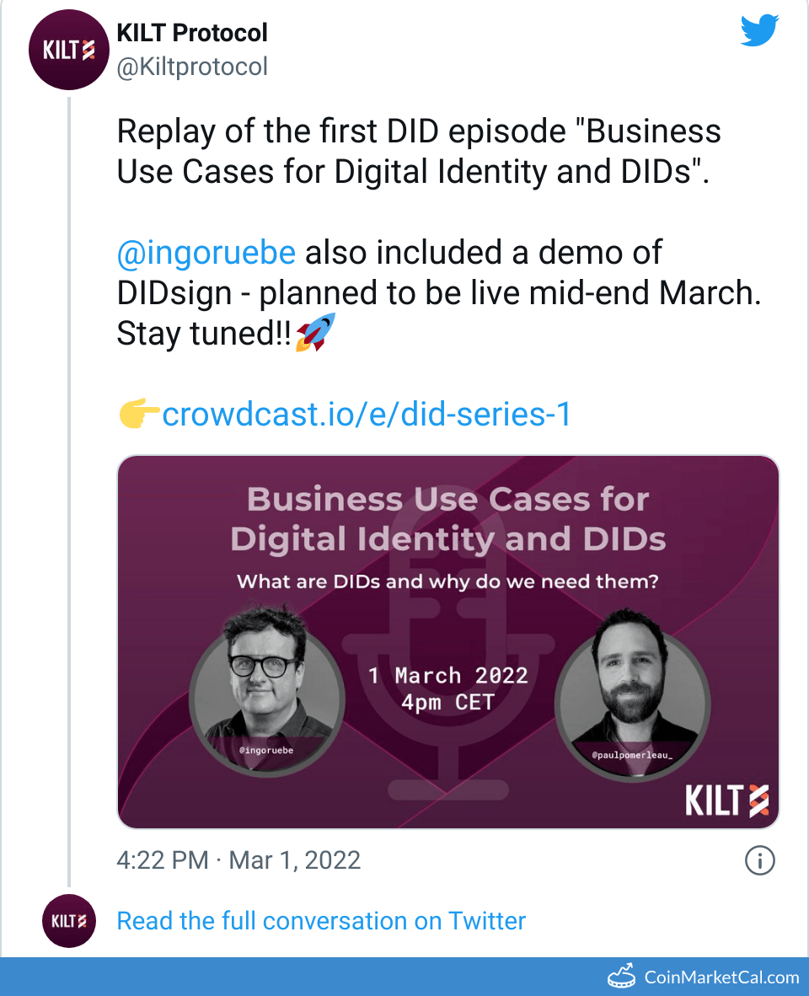This screenshot has height=996, width=809.
Task: Open the crowdcast.io/e/did-series-1 link
Action: point(366,415)
